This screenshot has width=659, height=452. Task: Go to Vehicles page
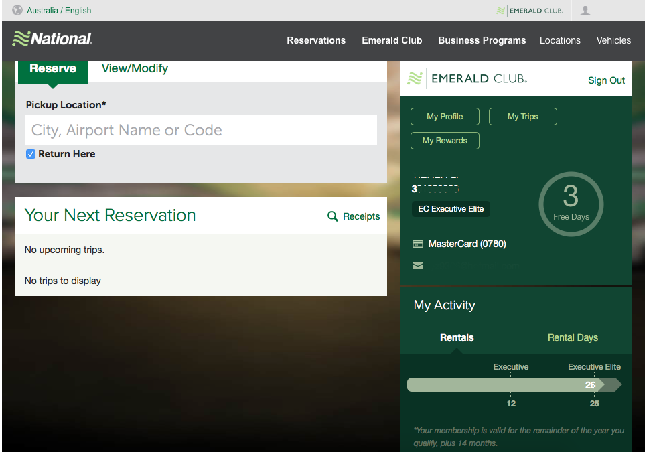tap(613, 40)
